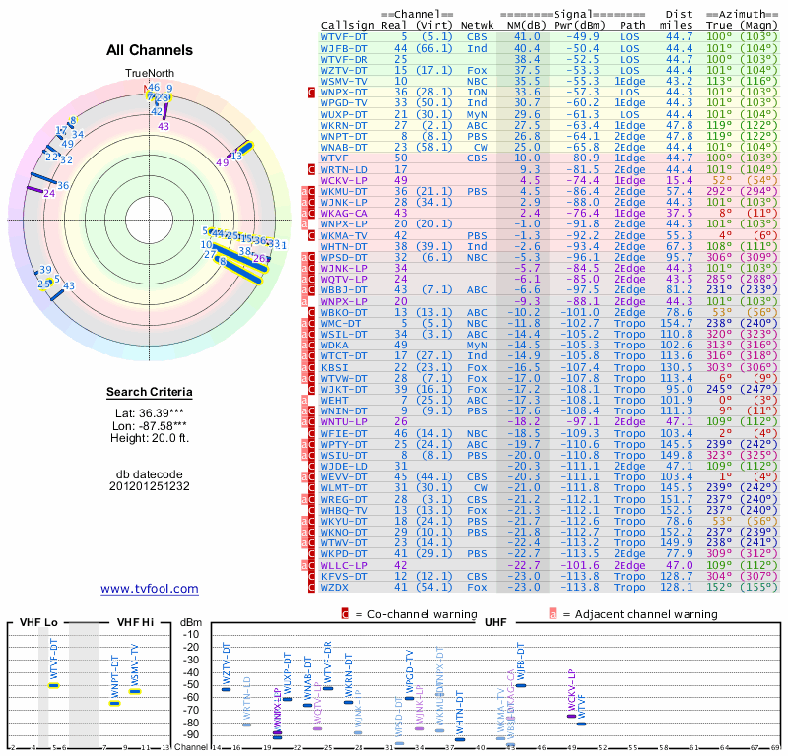Select the WLMT-DT callsign
The image size is (788, 756).
coord(344,488)
